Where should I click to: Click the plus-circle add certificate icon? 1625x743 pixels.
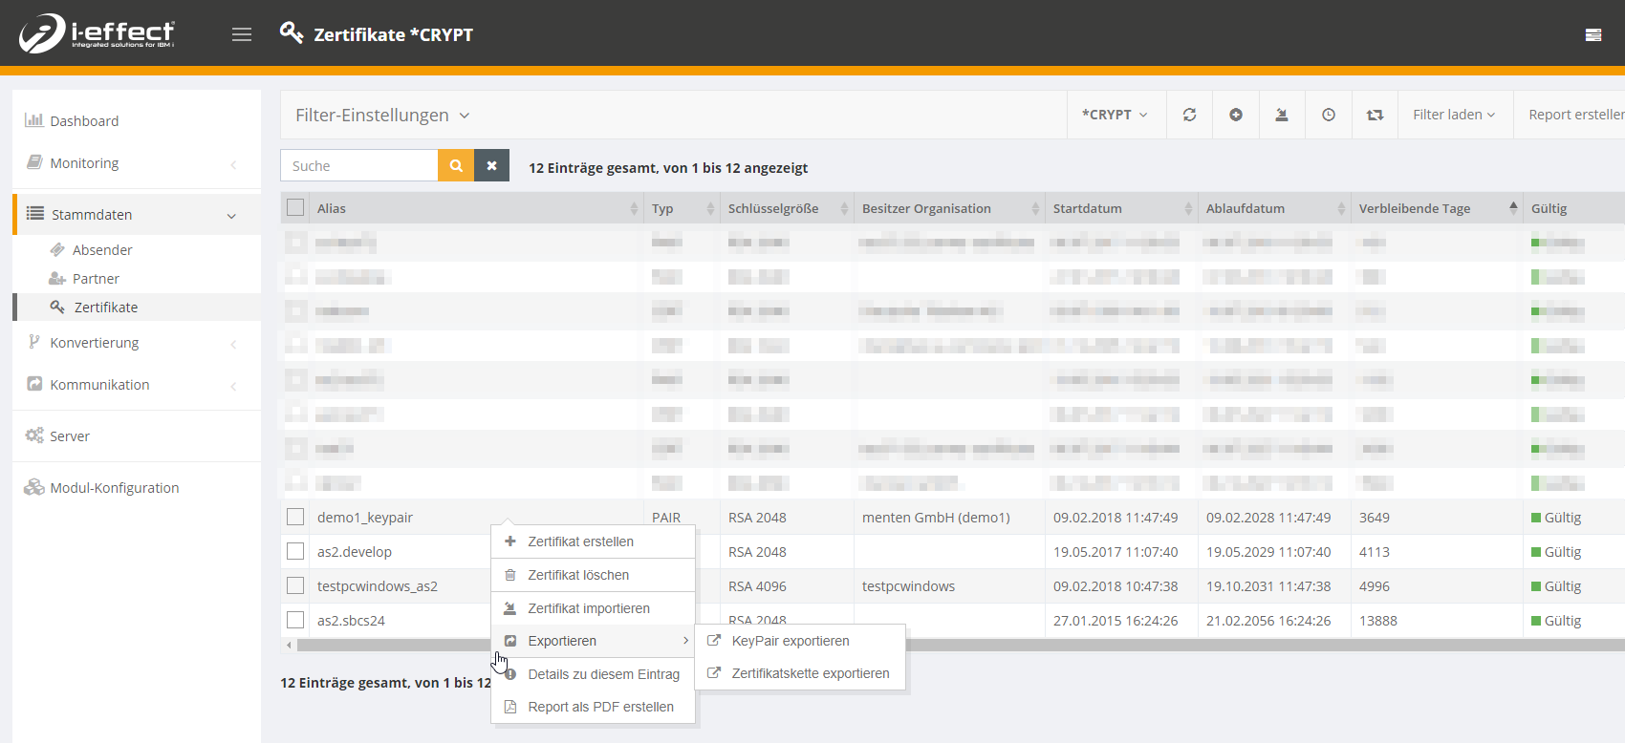tap(1236, 115)
